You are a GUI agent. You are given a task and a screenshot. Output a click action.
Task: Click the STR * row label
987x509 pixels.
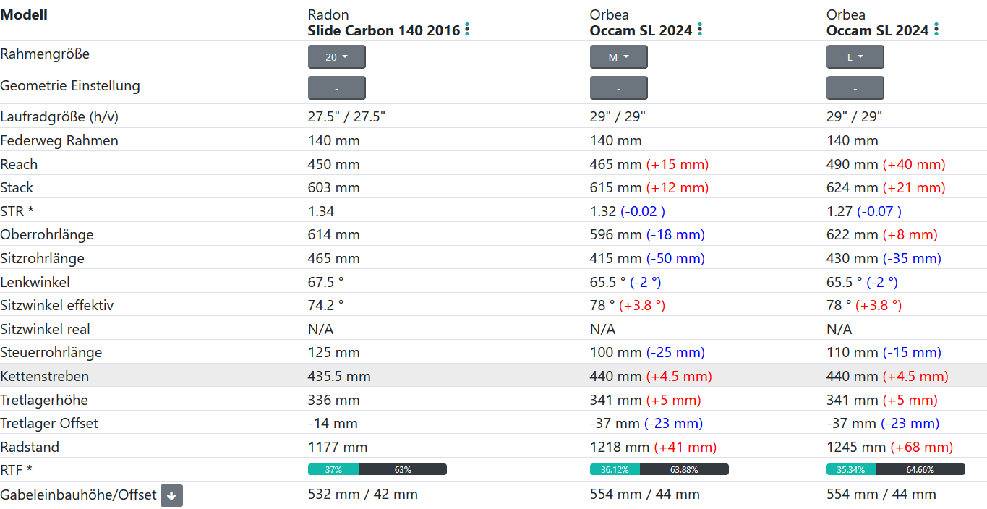pos(17,211)
